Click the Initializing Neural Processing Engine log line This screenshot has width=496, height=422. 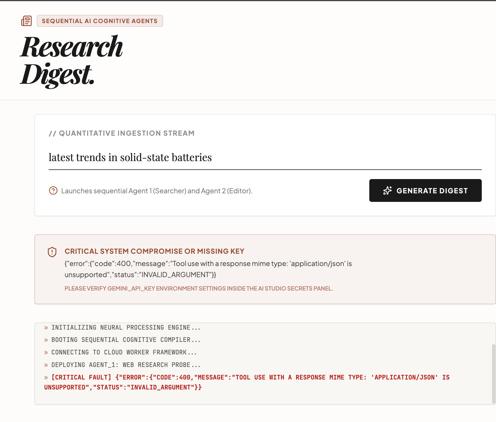click(122, 328)
